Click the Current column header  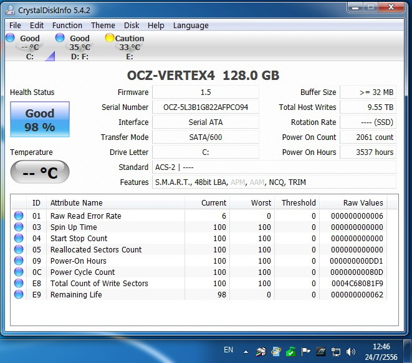click(207, 202)
